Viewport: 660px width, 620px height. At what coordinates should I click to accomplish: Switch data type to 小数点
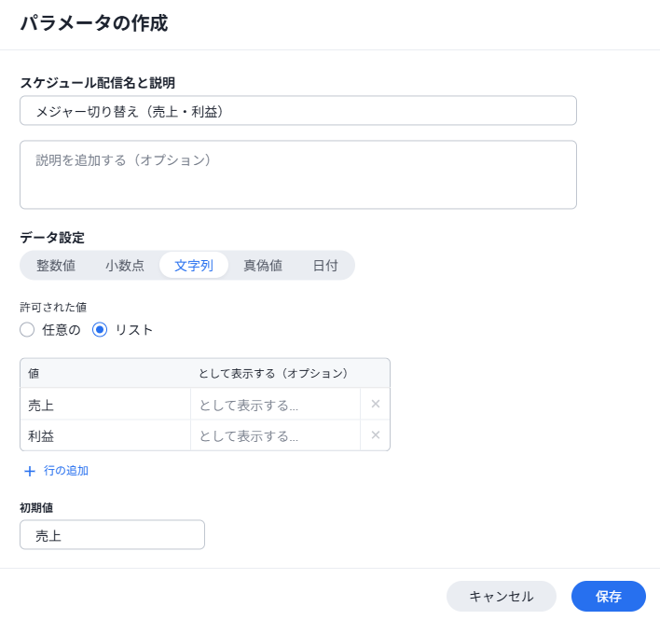point(125,266)
